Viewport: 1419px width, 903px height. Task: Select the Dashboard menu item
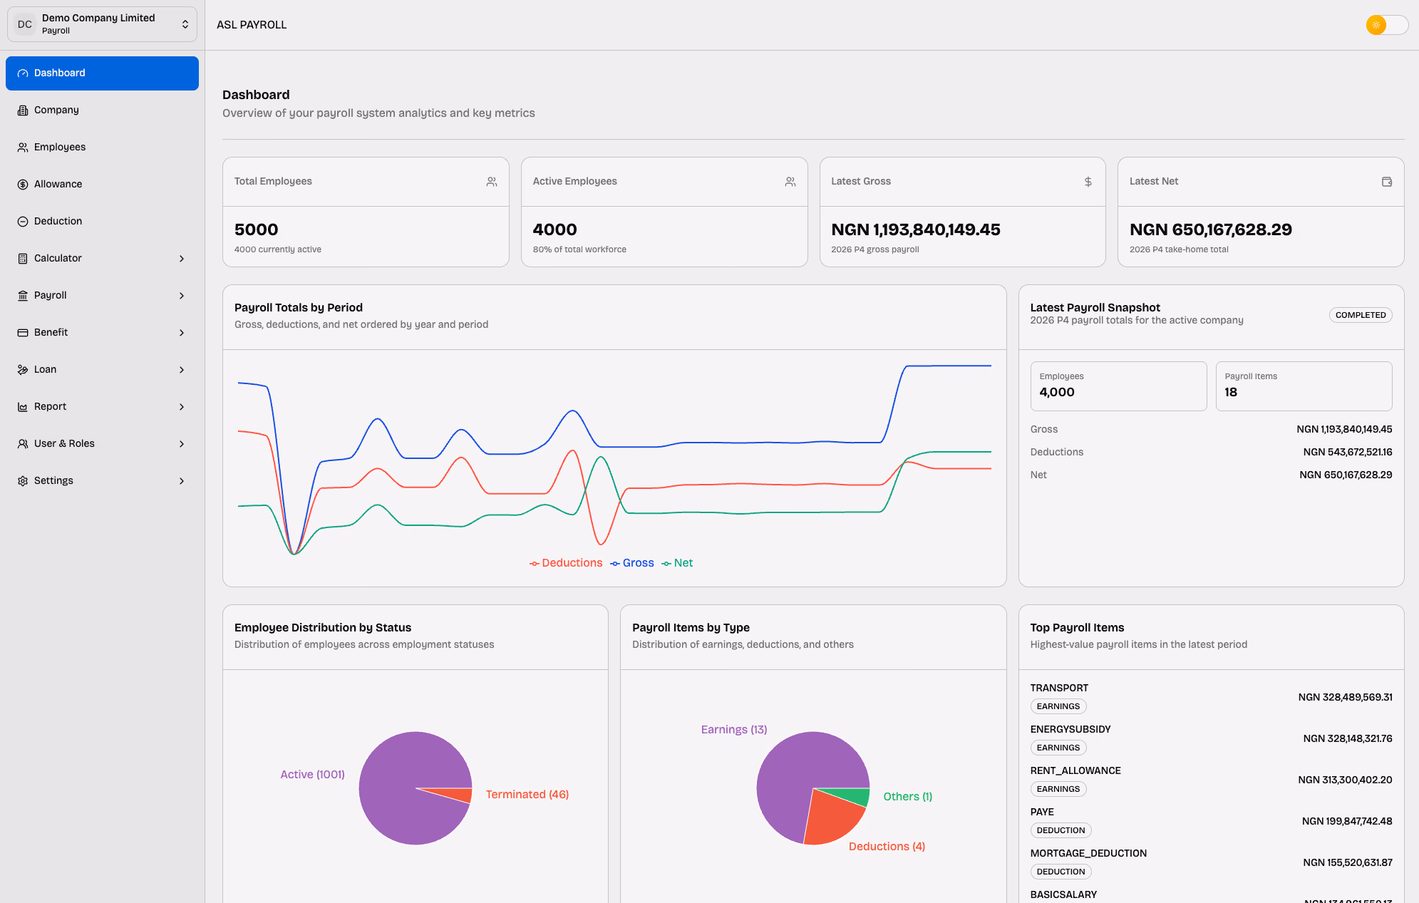102,73
